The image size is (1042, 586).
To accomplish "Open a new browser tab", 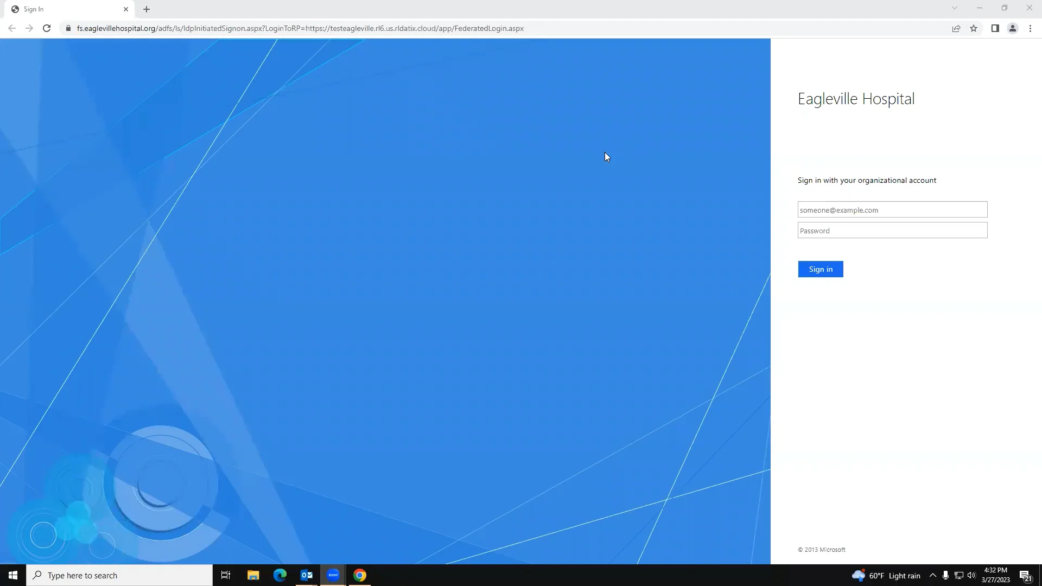I will 147,9.
